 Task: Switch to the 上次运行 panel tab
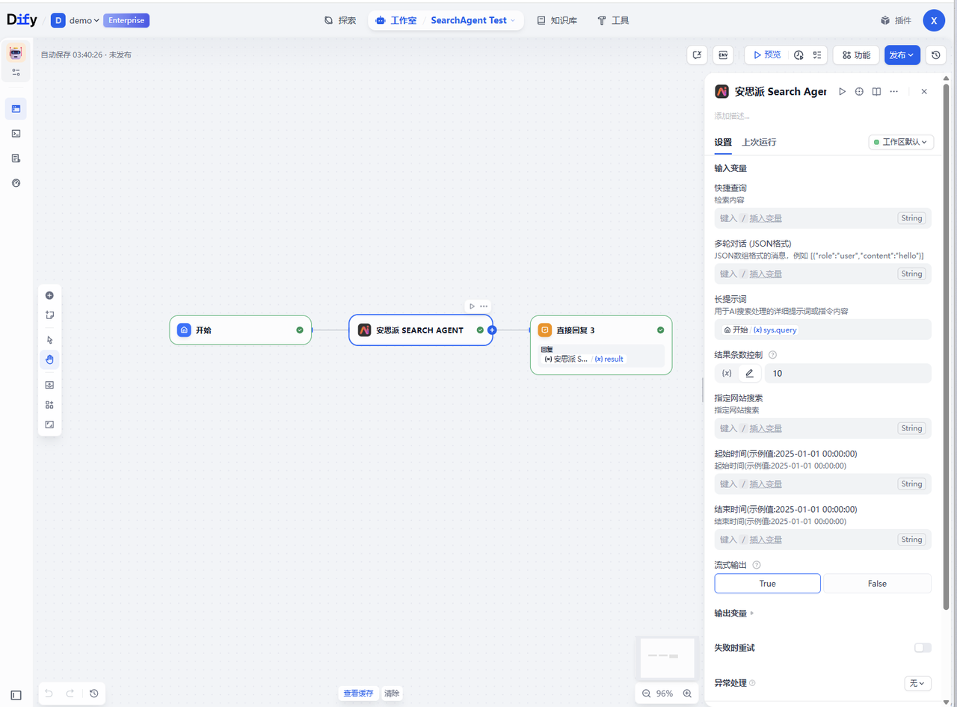coord(759,142)
